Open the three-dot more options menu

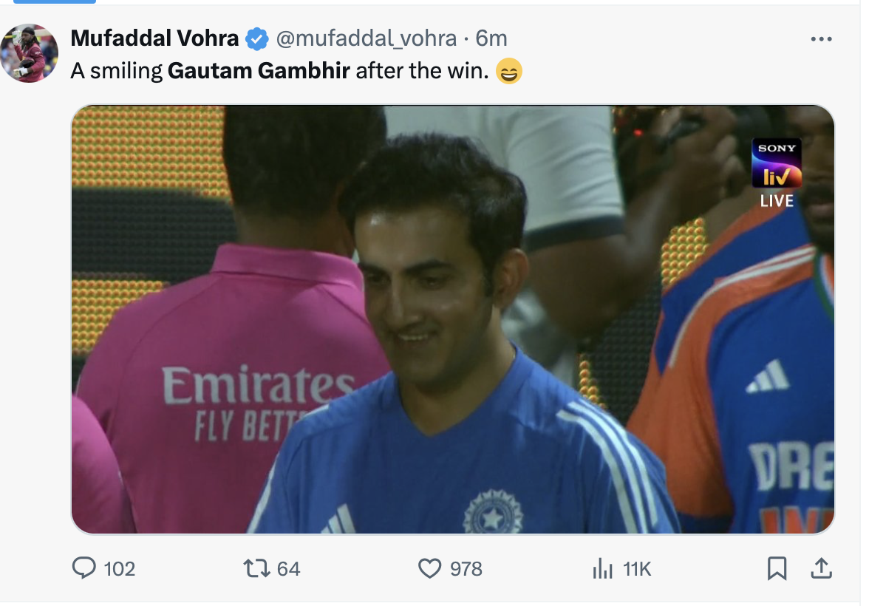(821, 39)
